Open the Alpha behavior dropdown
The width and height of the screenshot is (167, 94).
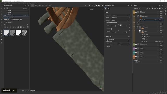coord(123,44)
